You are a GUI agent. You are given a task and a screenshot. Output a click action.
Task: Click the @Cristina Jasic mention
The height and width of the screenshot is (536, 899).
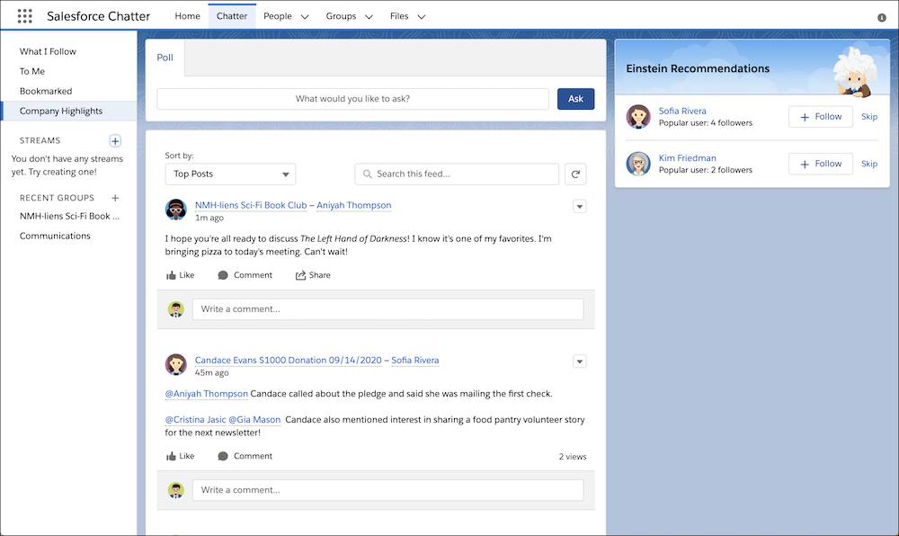click(195, 420)
